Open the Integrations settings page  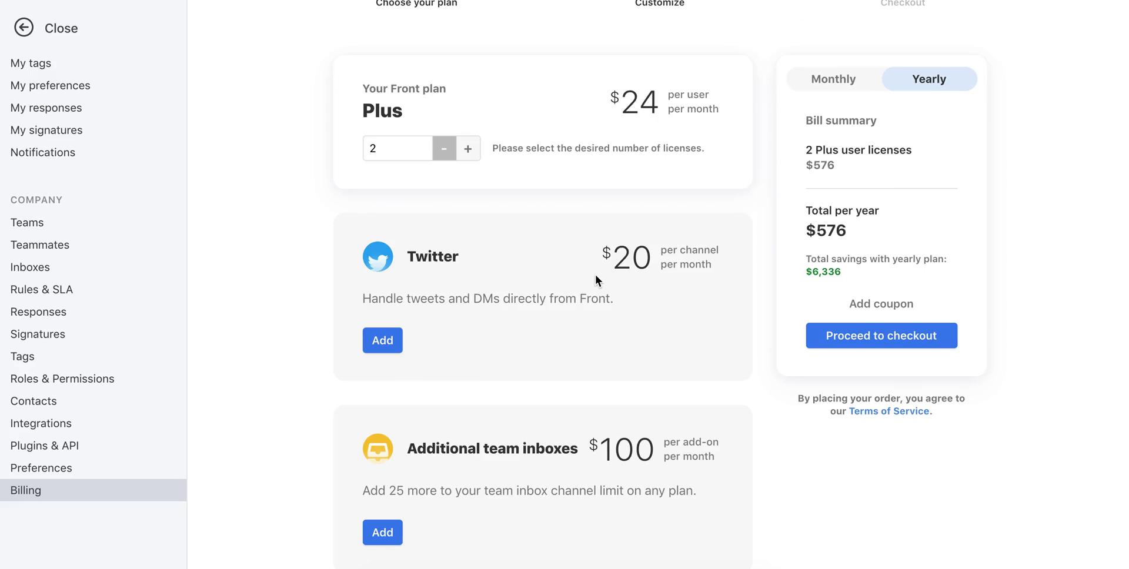coord(41,424)
